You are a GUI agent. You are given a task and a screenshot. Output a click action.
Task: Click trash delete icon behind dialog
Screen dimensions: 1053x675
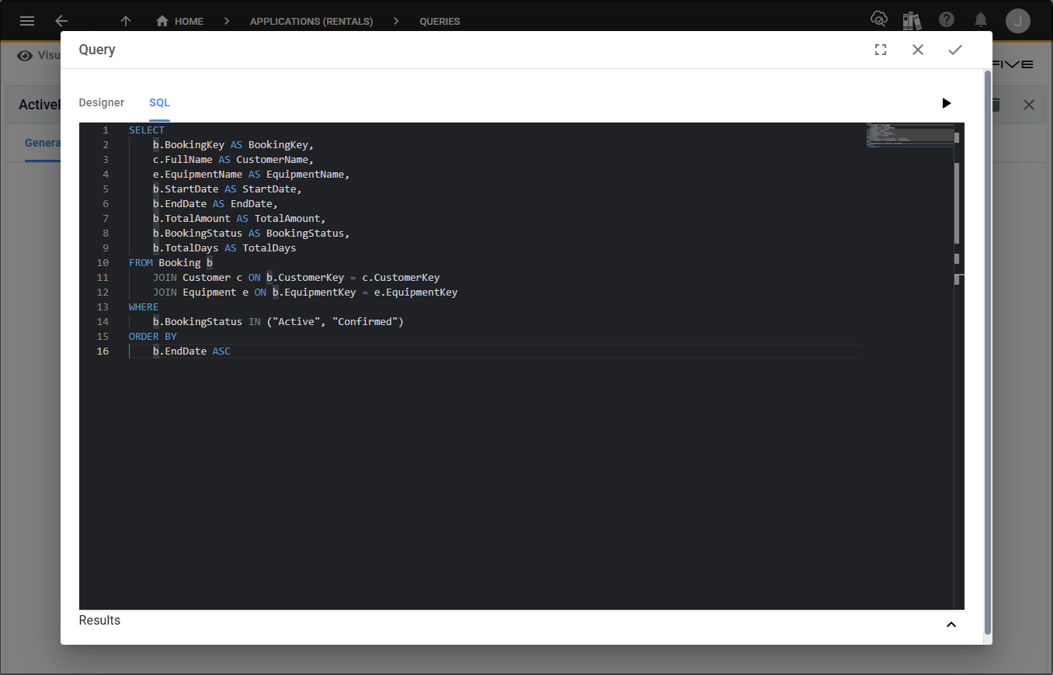pos(996,105)
